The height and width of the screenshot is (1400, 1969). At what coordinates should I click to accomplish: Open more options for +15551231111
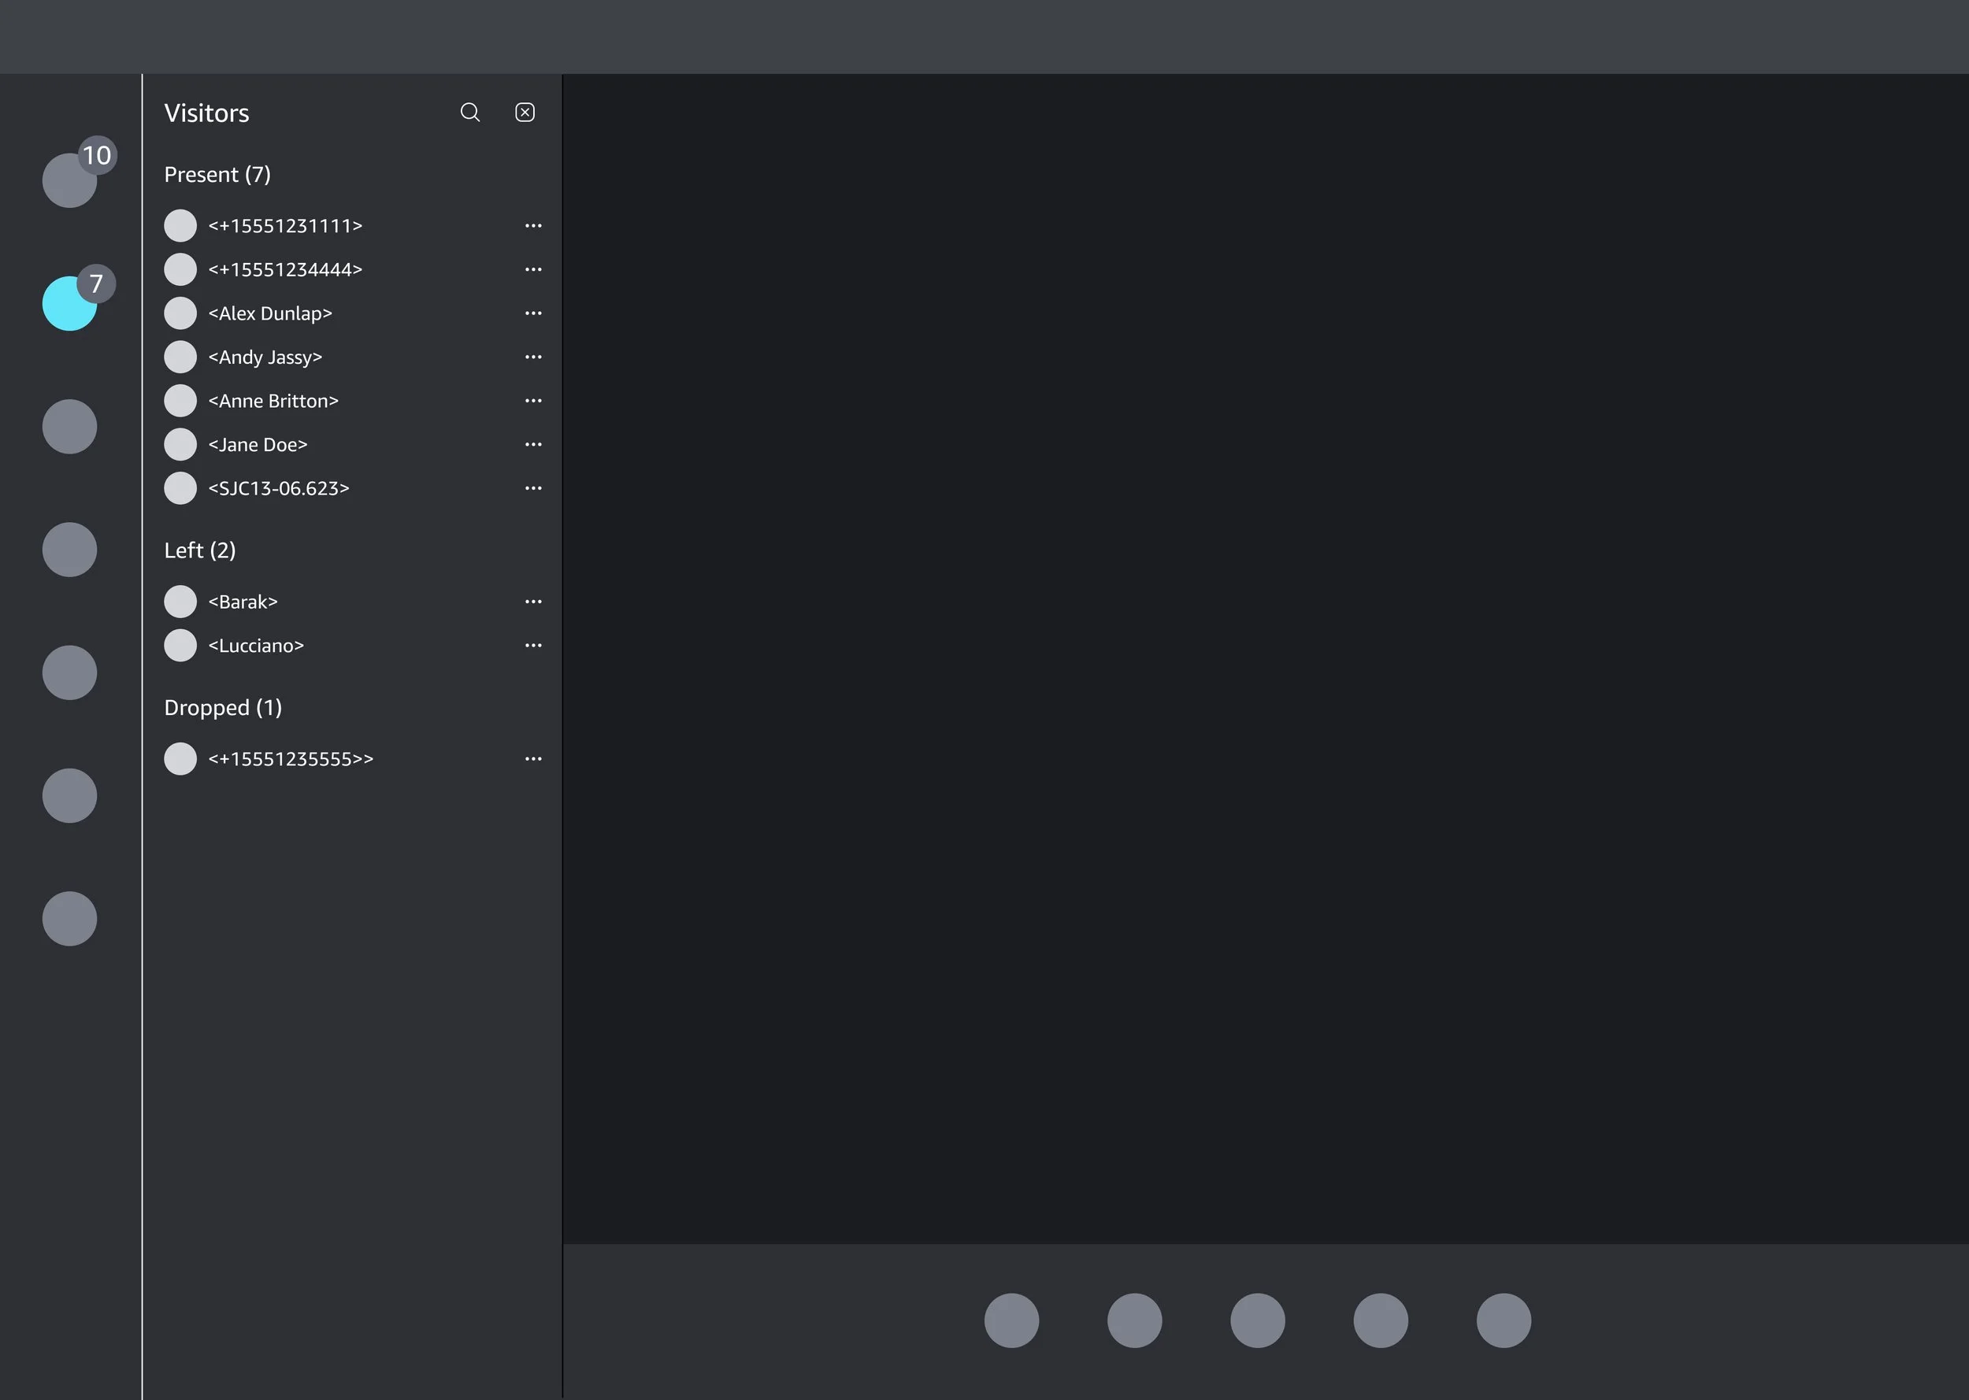click(x=534, y=225)
